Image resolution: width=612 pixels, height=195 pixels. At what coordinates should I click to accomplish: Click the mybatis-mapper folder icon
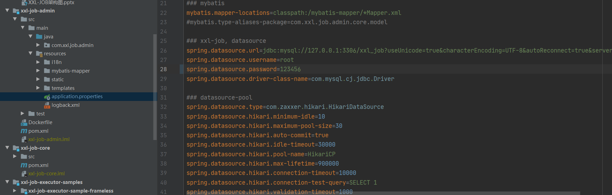pos(47,71)
